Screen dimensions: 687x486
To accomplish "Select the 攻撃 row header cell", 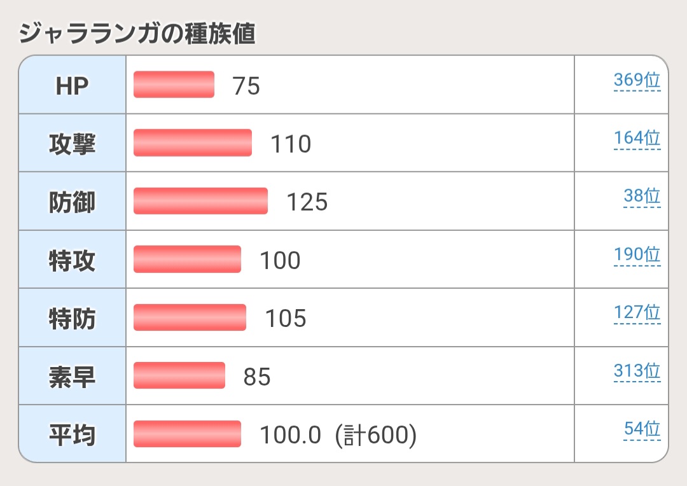I will 72,143.
